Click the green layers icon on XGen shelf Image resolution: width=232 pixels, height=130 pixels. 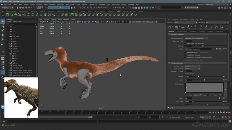[45, 15]
